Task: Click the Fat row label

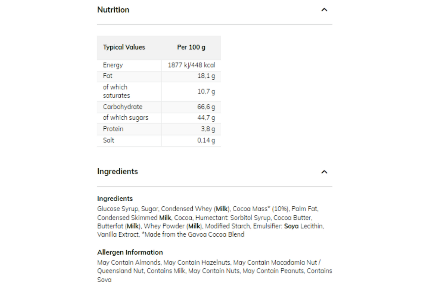Action: [x=108, y=76]
